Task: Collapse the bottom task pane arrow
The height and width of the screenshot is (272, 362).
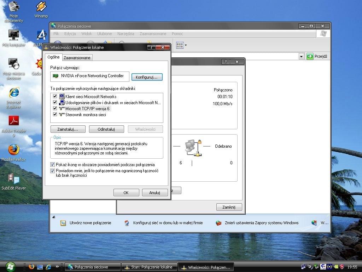Action: point(54,217)
